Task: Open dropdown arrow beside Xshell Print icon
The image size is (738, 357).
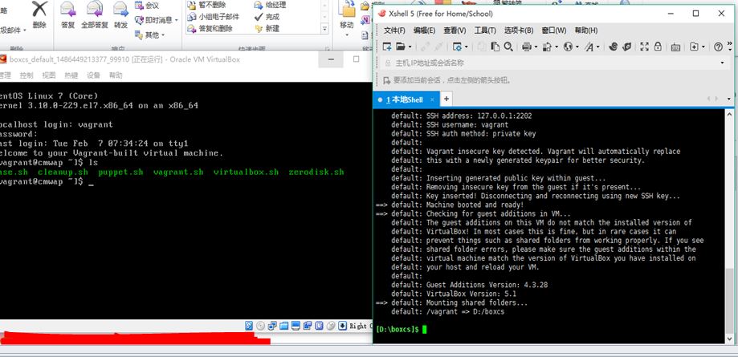Action: point(536,47)
